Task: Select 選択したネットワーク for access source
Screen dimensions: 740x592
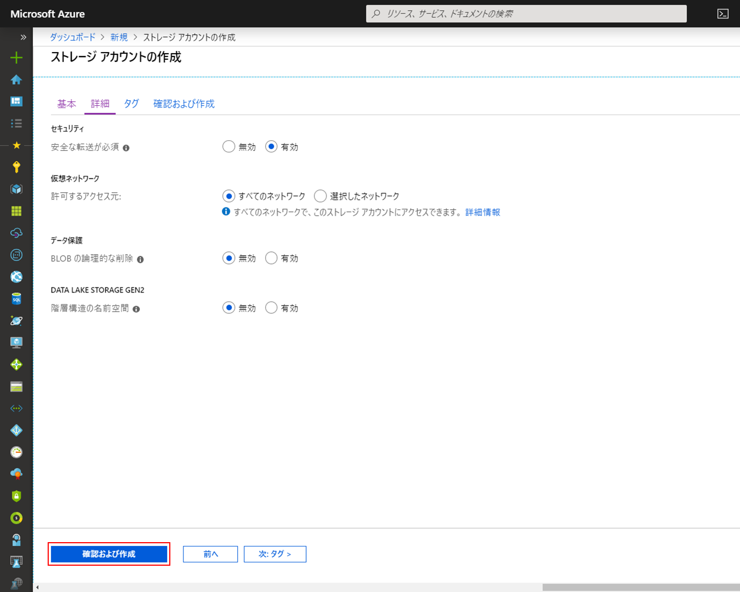Action: pyautogui.click(x=320, y=196)
